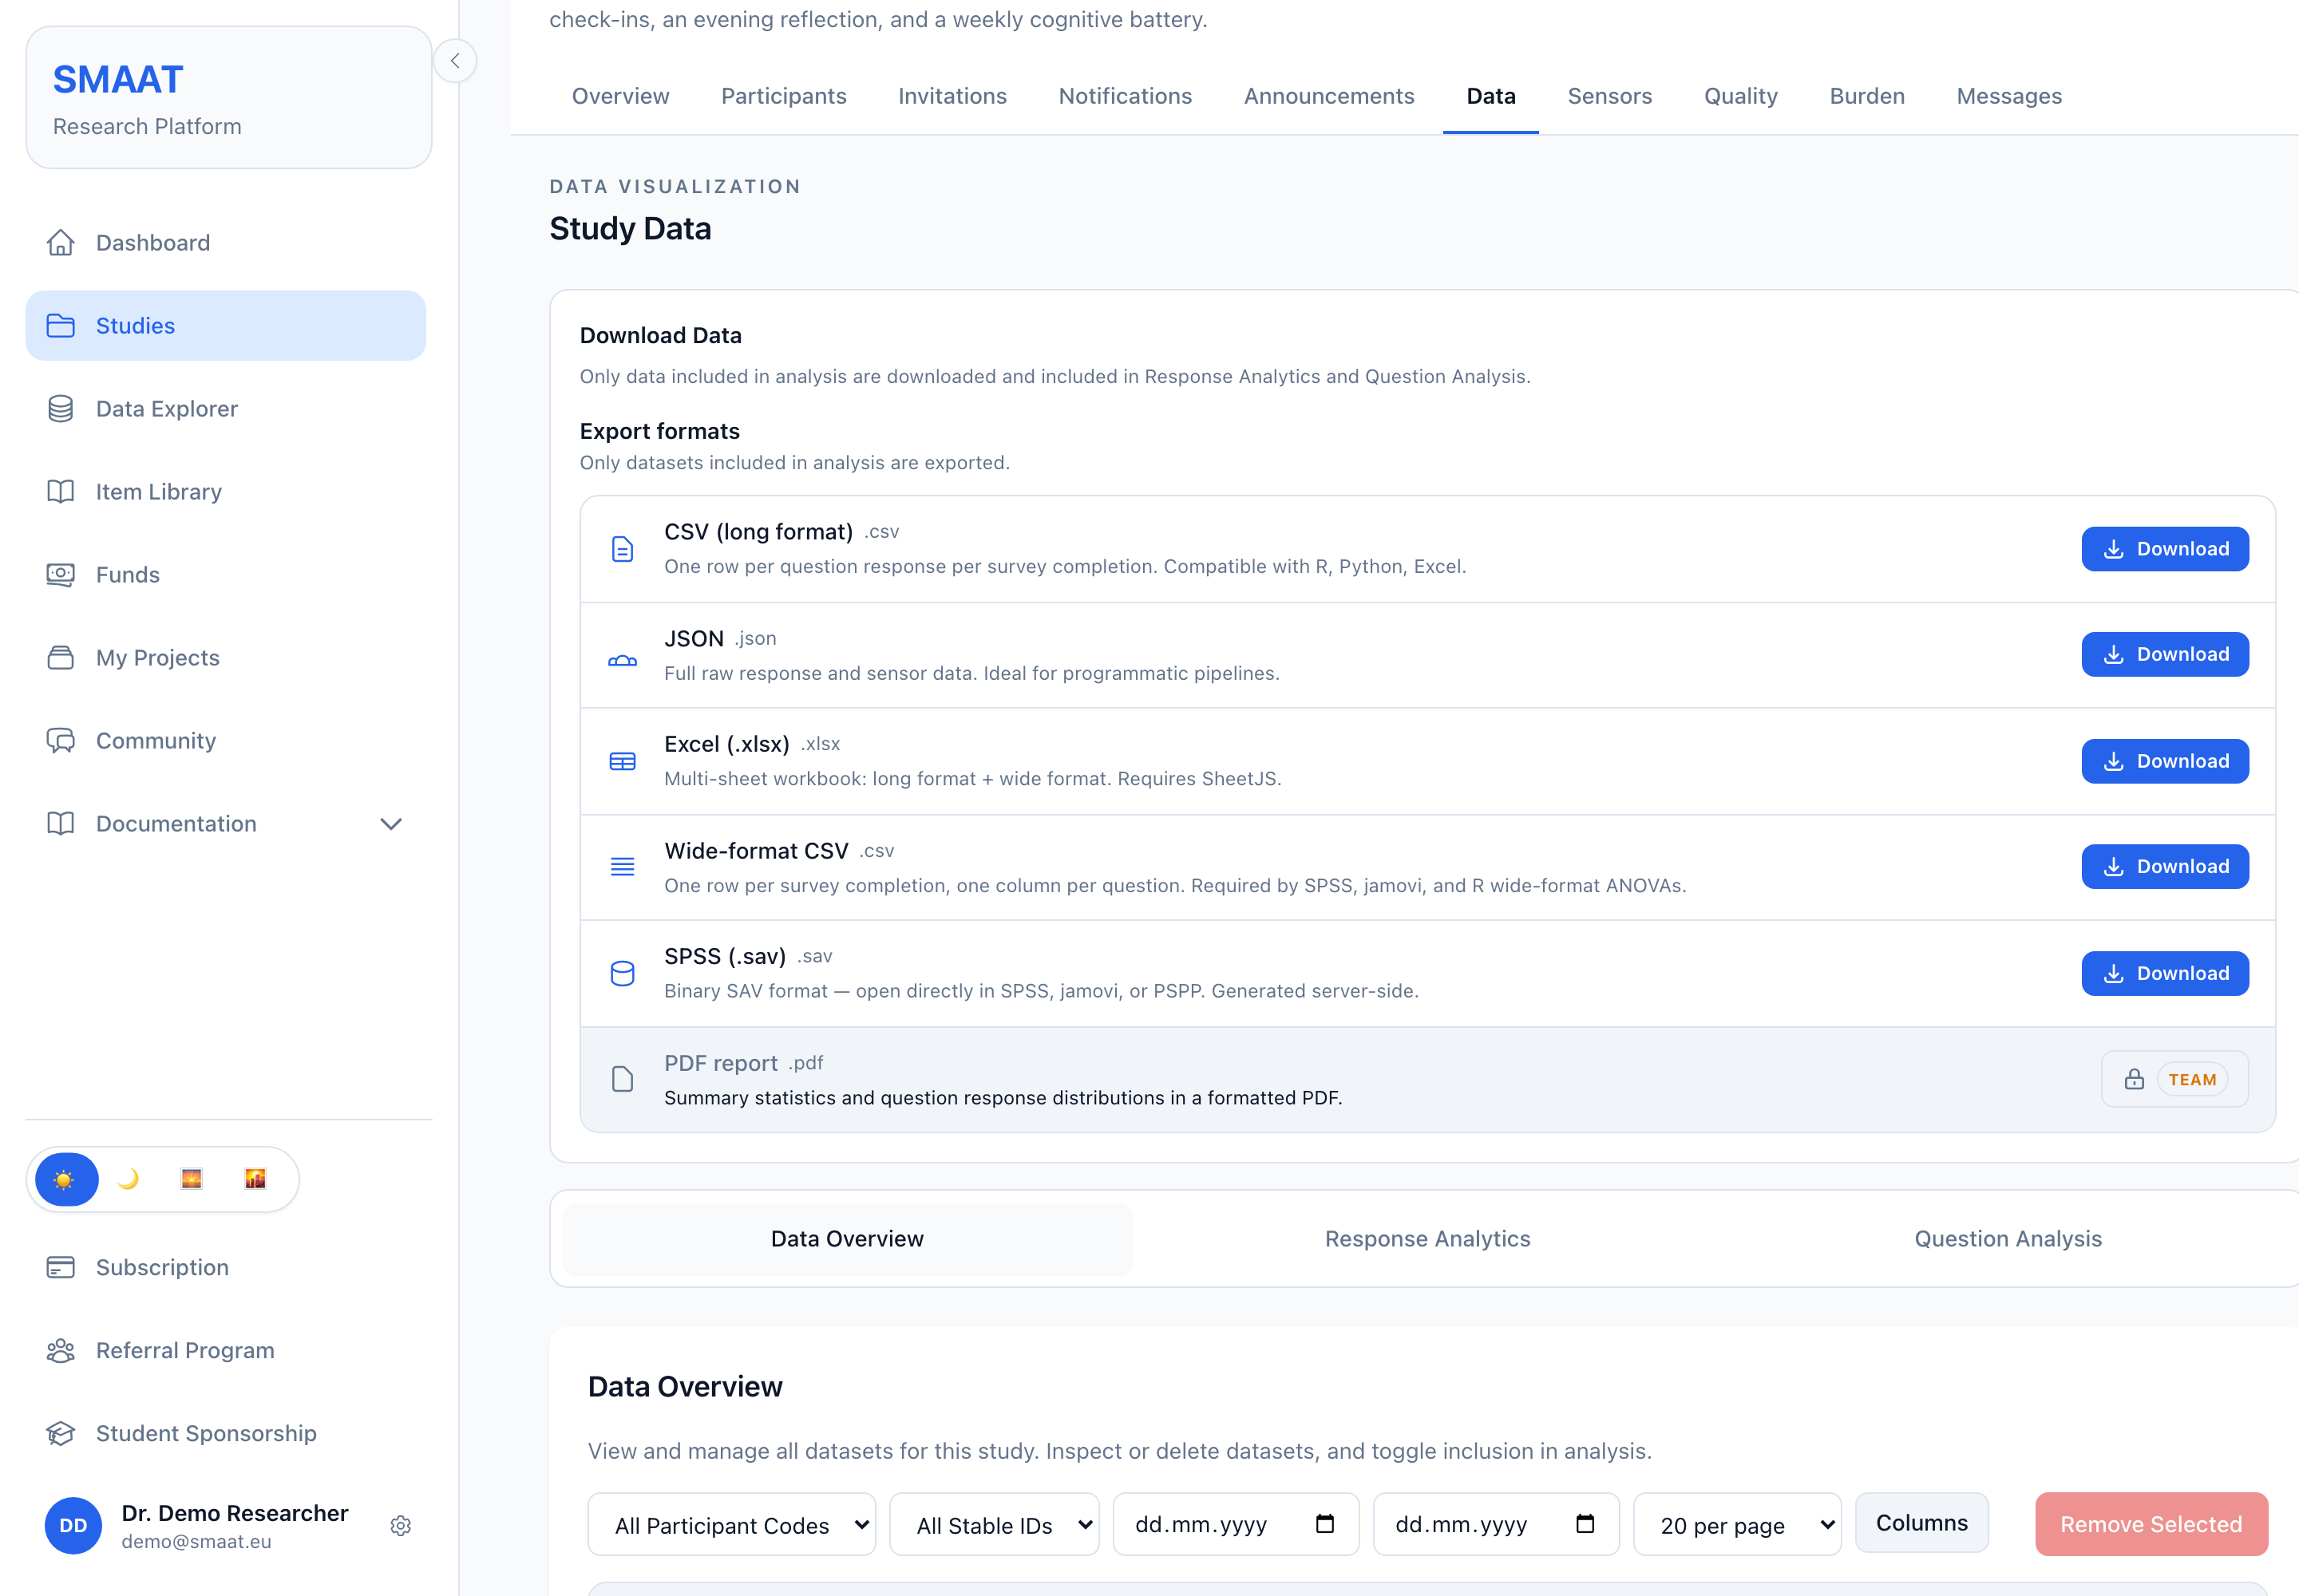Click Remove Selected button

click(x=2151, y=1525)
